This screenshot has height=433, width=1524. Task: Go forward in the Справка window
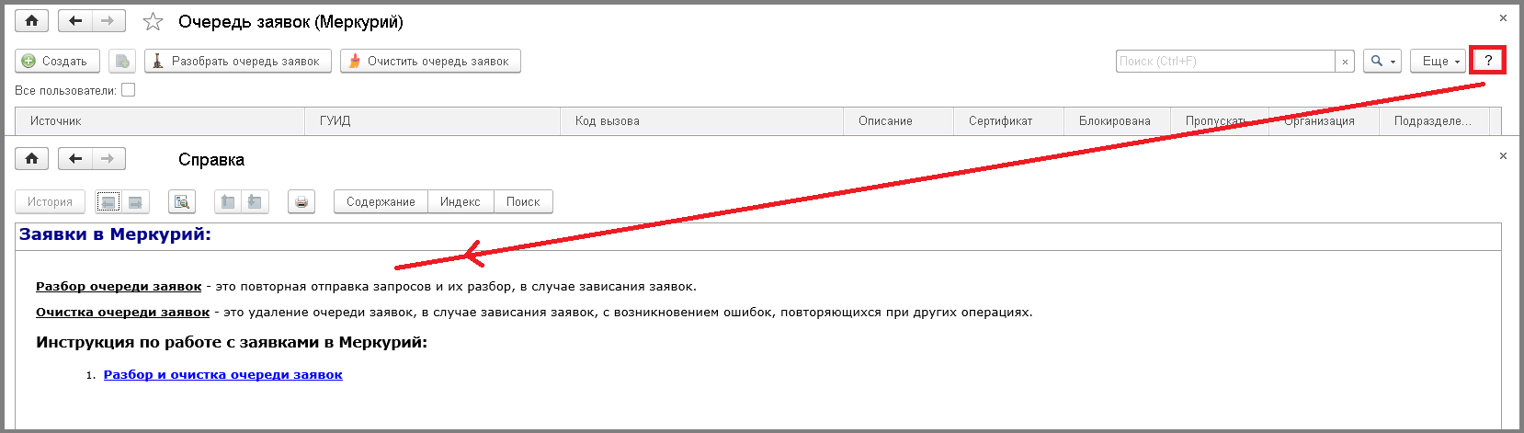(x=108, y=159)
